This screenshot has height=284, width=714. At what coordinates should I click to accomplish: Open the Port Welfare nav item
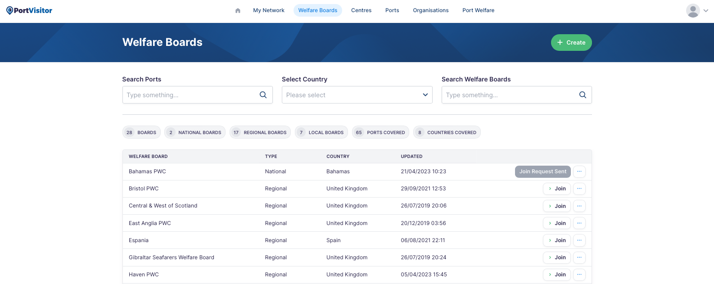(479, 10)
